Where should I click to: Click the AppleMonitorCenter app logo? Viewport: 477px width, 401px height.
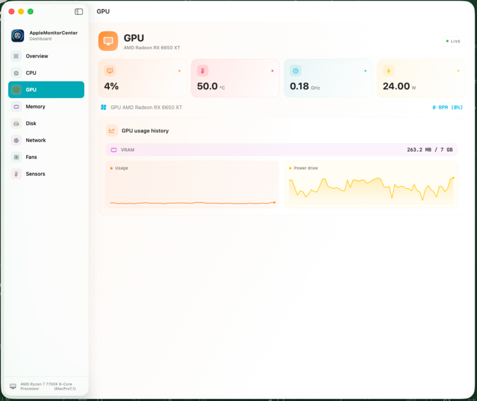pos(18,36)
